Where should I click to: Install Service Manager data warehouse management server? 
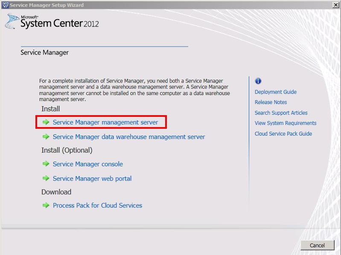tap(128, 137)
